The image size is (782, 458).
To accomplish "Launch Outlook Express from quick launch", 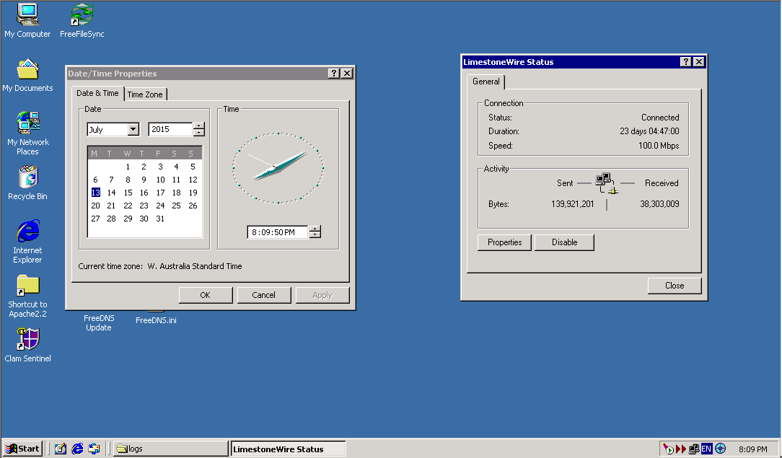I will point(94,449).
